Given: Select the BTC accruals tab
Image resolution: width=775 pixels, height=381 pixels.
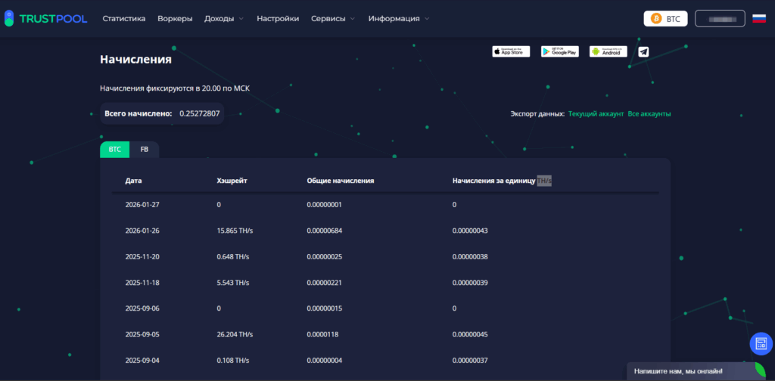Looking at the screenshot, I should (114, 150).
